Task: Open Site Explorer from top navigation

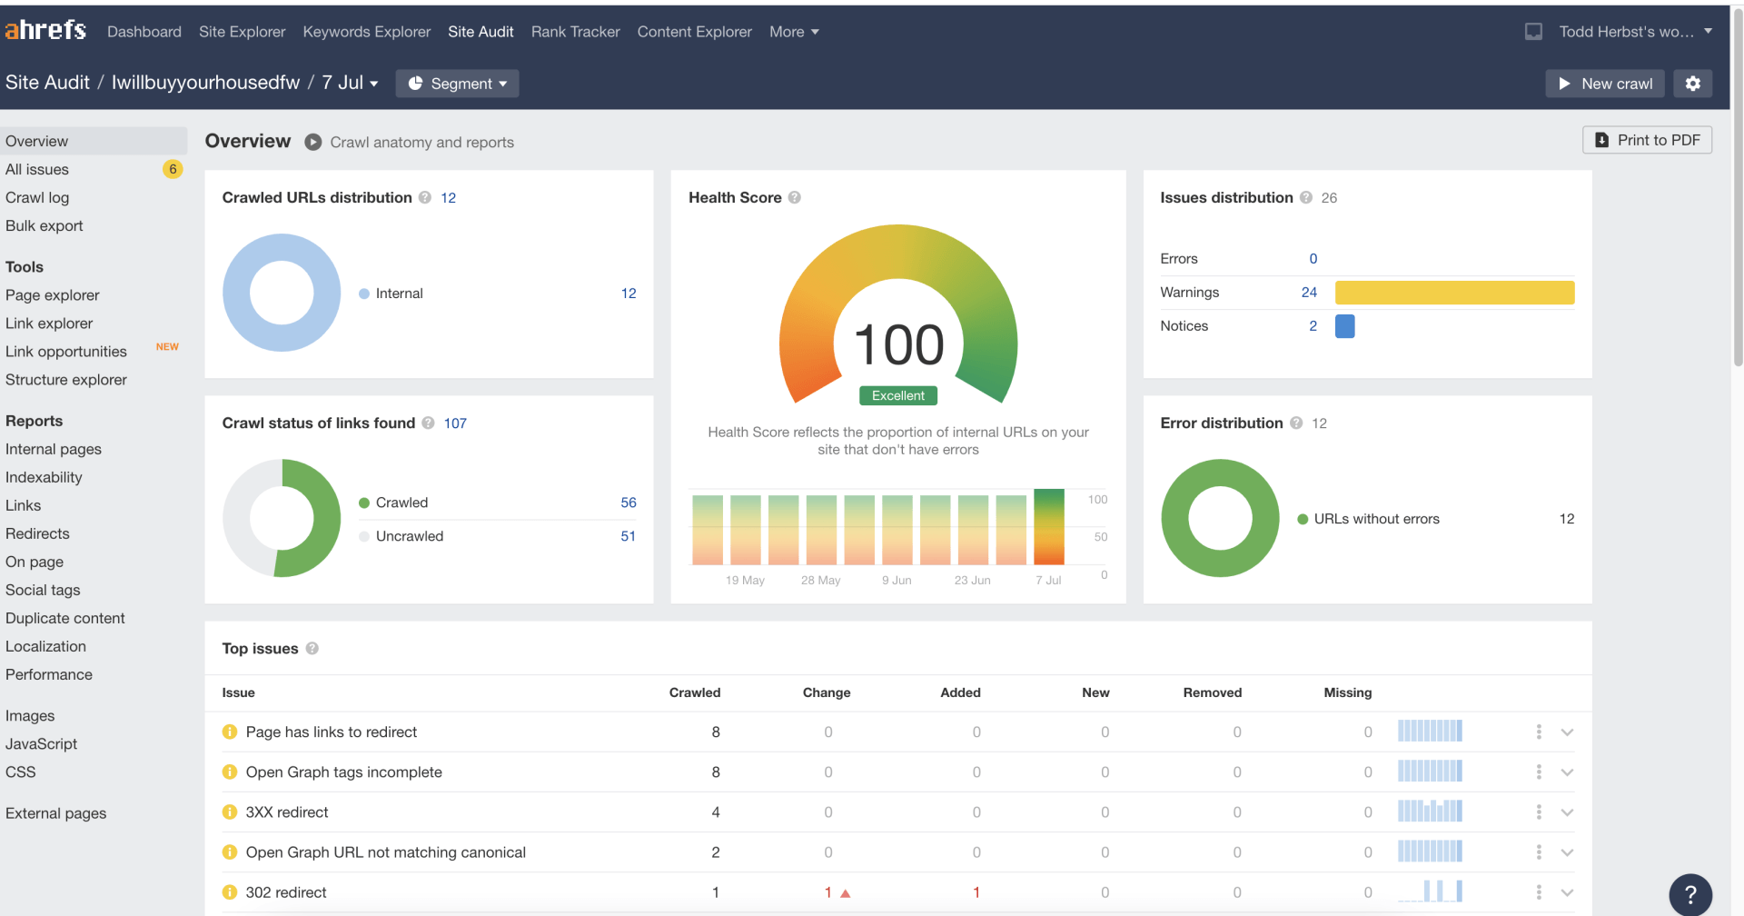Action: click(243, 32)
